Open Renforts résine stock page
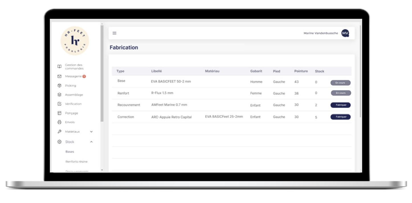The height and width of the screenshot is (203, 412). [76, 162]
